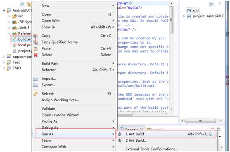Click the editor vertical scrollbar thumb
The image size is (230, 152).
[171, 19]
